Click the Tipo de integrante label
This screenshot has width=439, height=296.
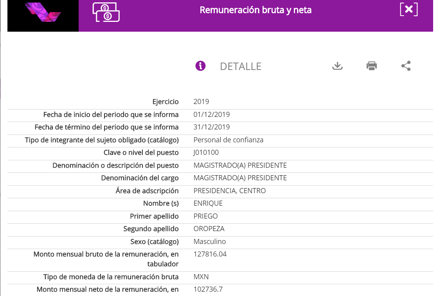click(x=102, y=140)
